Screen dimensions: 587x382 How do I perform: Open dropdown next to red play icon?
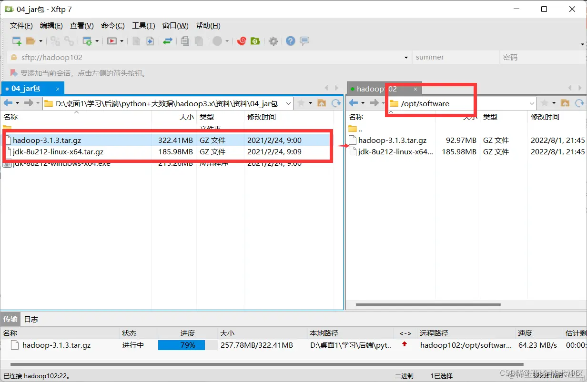click(121, 41)
